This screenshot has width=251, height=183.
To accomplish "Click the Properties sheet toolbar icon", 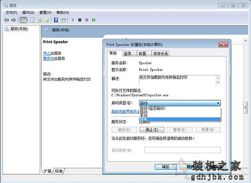I will coord(32,20).
